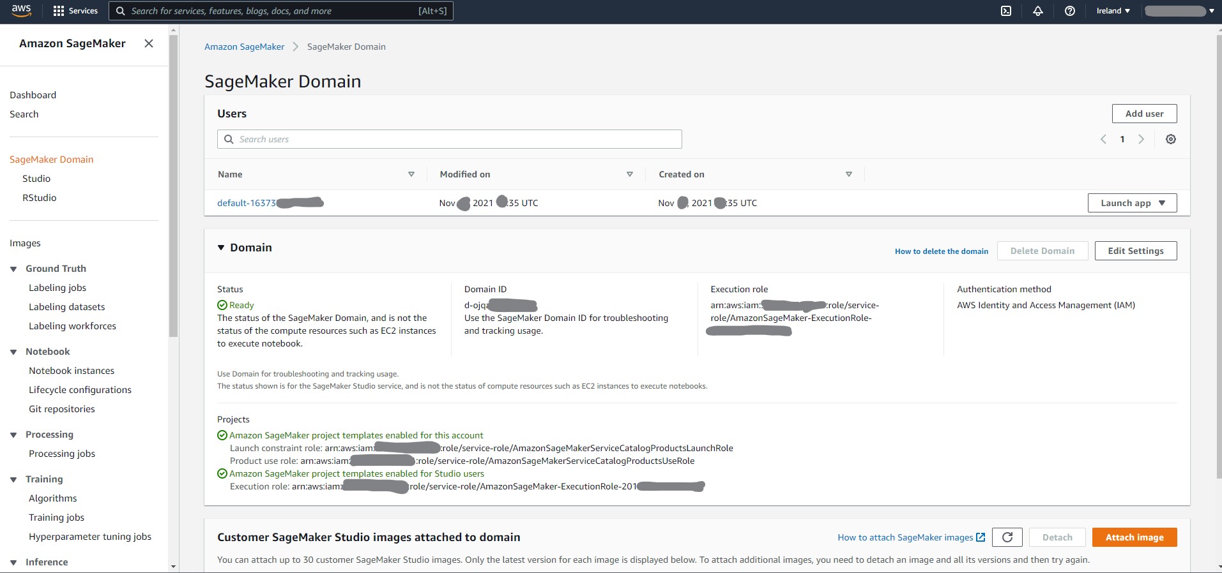This screenshot has width=1222, height=573.
Task: Open Processing jobs
Action: (62, 454)
